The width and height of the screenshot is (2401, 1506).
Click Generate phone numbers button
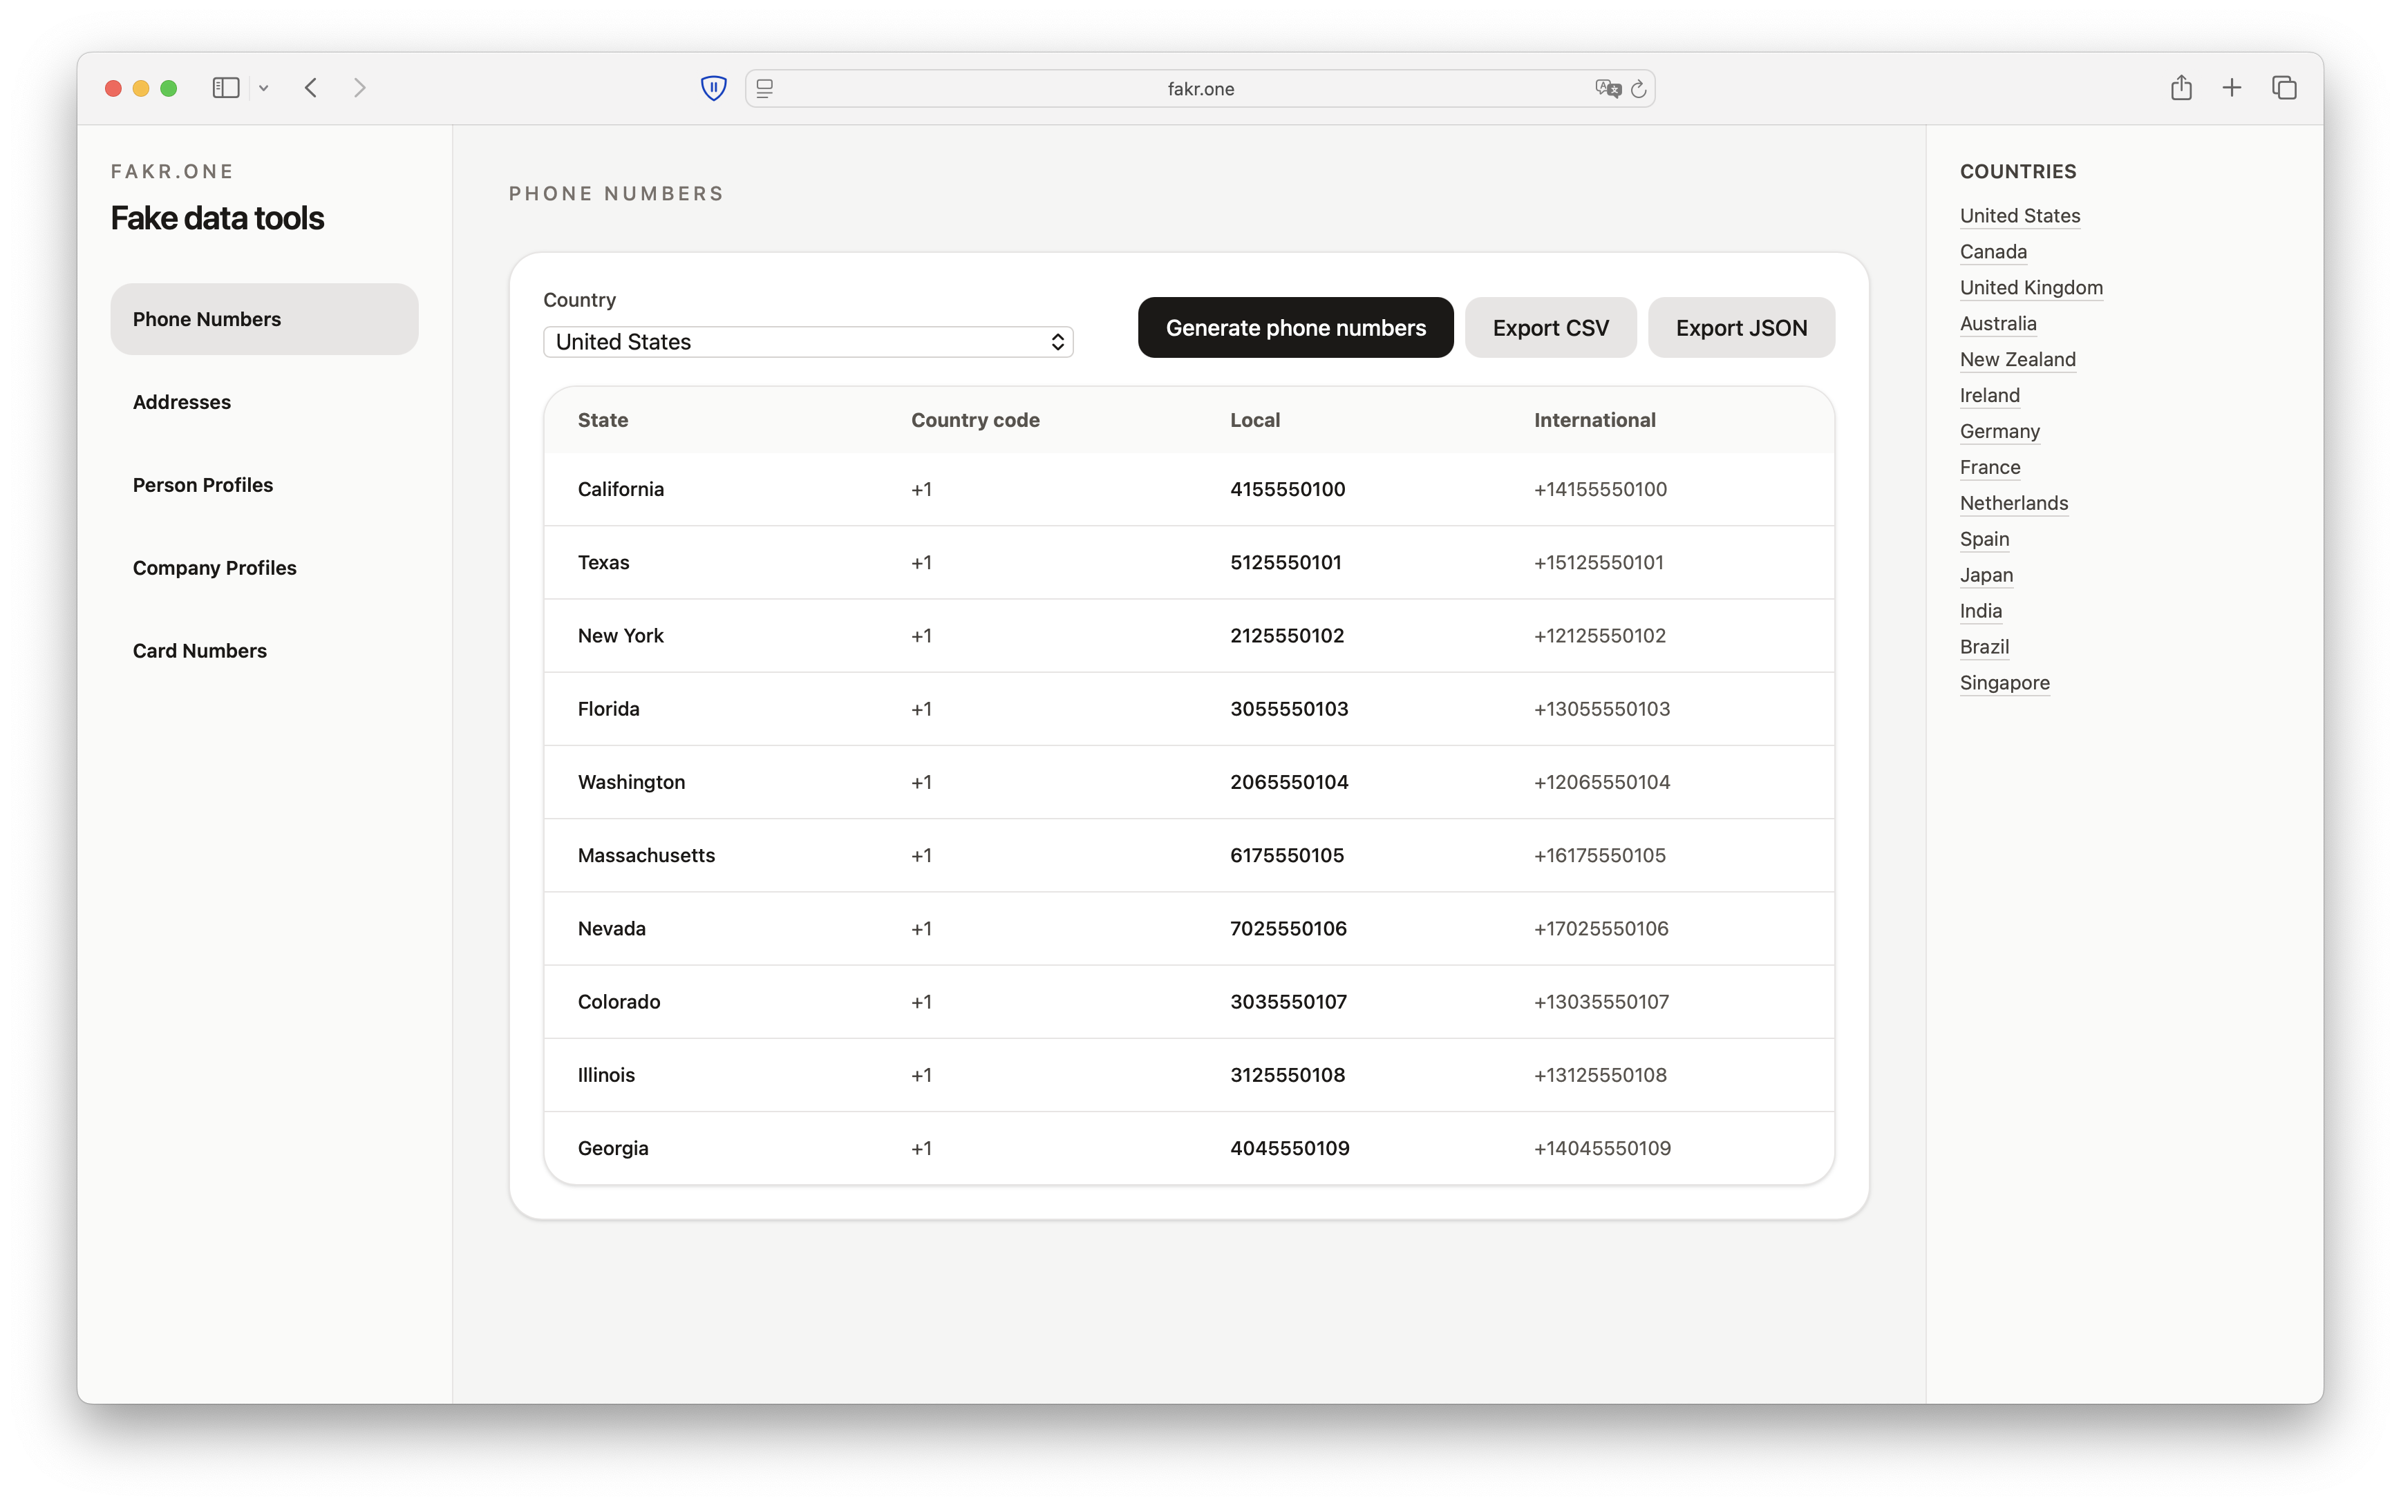pyautogui.click(x=1295, y=327)
